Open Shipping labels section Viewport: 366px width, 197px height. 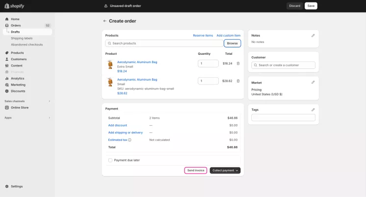click(x=22, y=38)
